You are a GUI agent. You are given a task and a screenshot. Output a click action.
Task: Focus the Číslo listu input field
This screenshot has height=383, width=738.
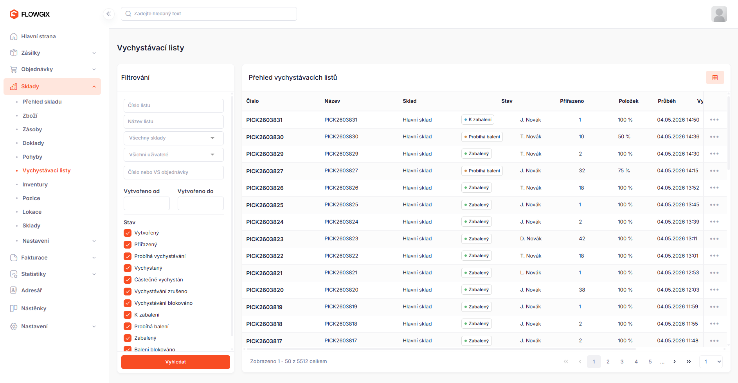tap(174, 106)
